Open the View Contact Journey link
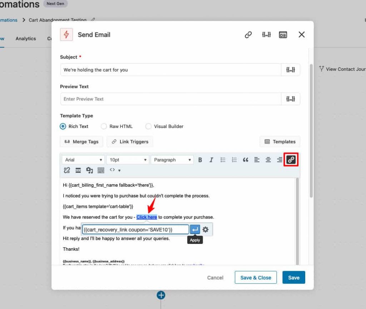366x309 pixels. pos(343,69)
